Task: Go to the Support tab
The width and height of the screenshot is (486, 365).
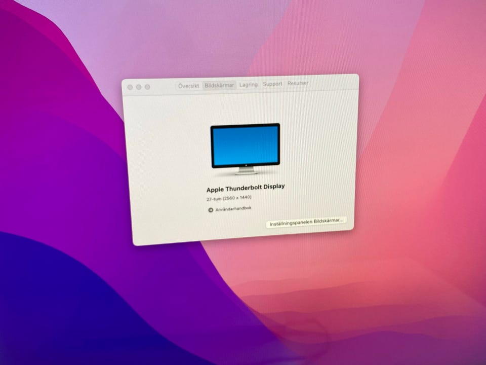Action: tap(272, 84)
